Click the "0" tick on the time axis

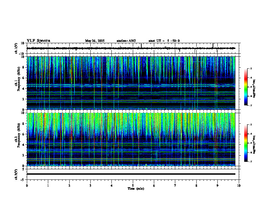pos(27,186)
